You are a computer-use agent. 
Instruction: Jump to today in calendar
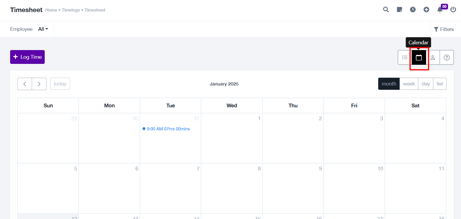pyautogui.click(x=60, y=84)
